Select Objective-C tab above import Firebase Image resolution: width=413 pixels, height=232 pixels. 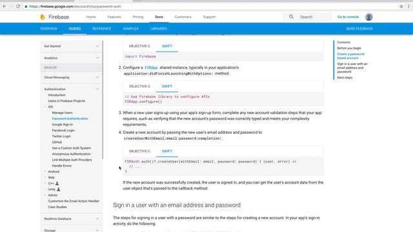139,46
